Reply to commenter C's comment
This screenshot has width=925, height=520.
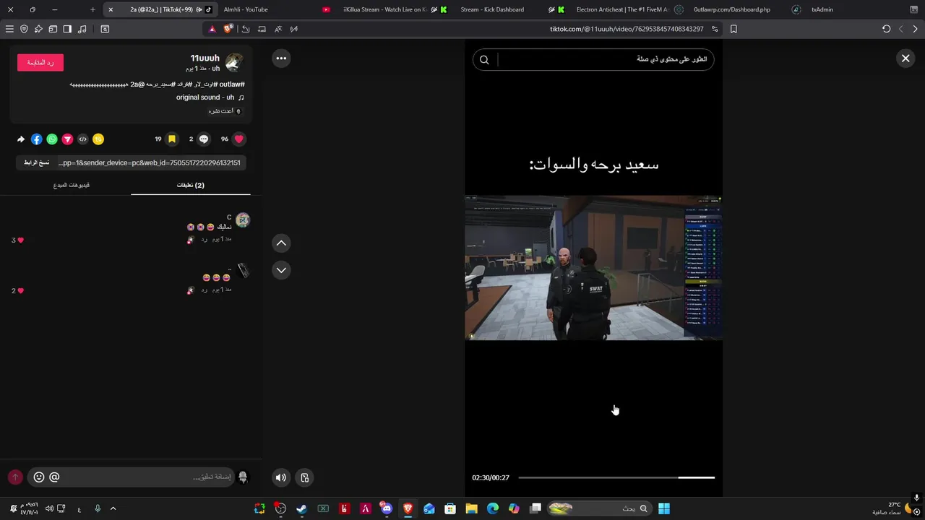(x=205, y=239)
